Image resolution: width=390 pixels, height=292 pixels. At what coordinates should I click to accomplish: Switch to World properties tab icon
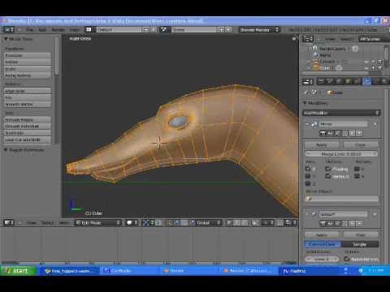click(339, 81)
